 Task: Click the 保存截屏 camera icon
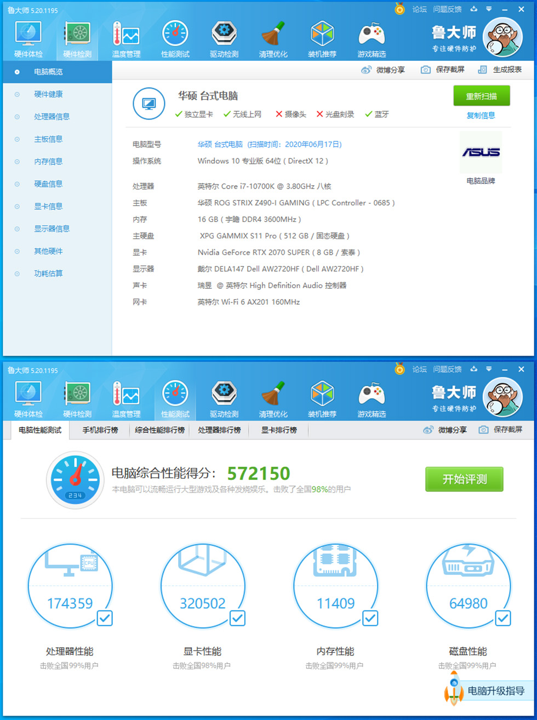pos(425,70)
